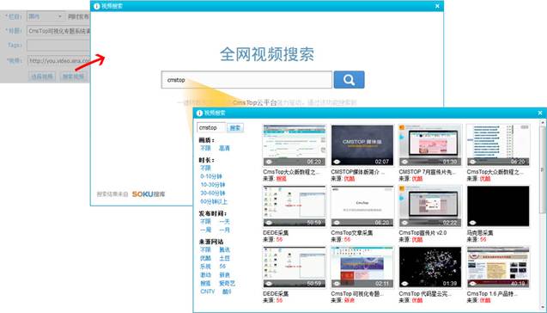Screen dimensions: 547x313
Task: Select 不限 under 画质
Action: 205,148
